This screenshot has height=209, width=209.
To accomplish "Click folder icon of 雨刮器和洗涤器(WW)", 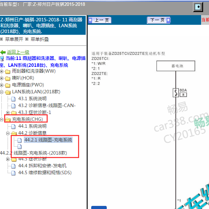I will [8, 72].
